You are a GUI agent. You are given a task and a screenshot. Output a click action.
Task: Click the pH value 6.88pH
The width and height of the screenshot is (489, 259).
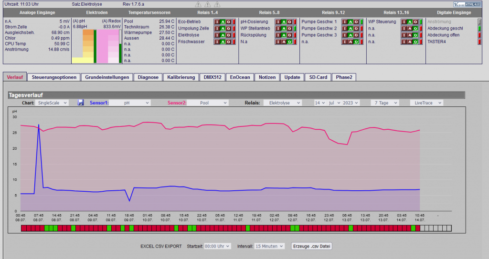pos(80,27)
